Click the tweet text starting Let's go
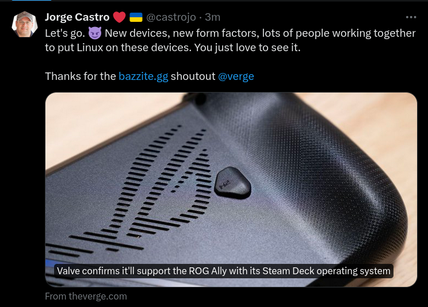The image size is (428, 307). point(230,40)
